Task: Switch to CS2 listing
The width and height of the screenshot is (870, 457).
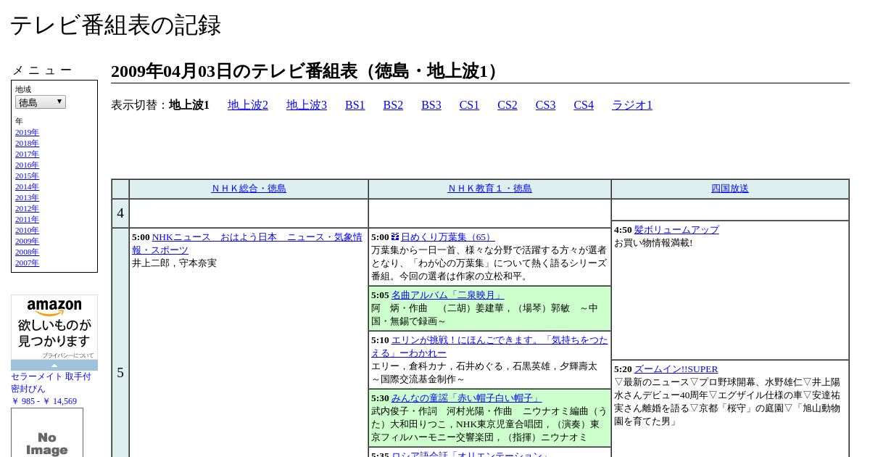Action: pyautogui.click(x=507, y=105)
